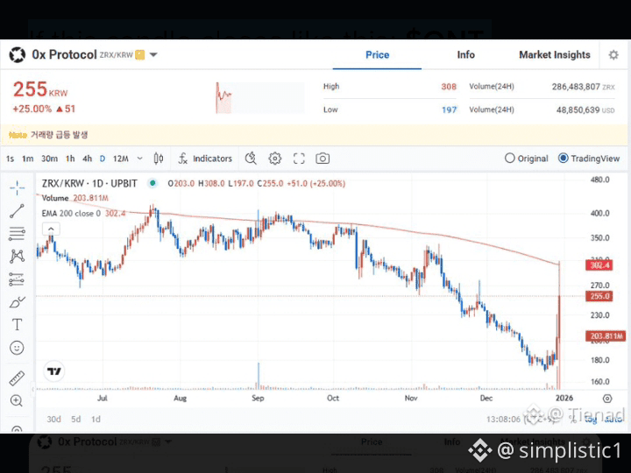Select the crosshair cursor tool
631x473 pixels.
pyautogui.click(x=17, y=187)
